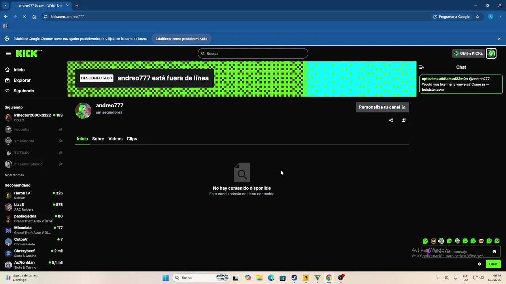Go back with Chrome back arrow
This screenshot has height=284, width=506.
coord(6,17)
